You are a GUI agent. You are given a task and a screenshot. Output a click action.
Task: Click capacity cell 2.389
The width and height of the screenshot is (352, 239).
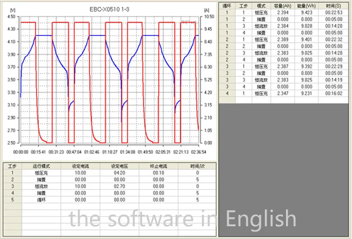[x=282, y=40]
